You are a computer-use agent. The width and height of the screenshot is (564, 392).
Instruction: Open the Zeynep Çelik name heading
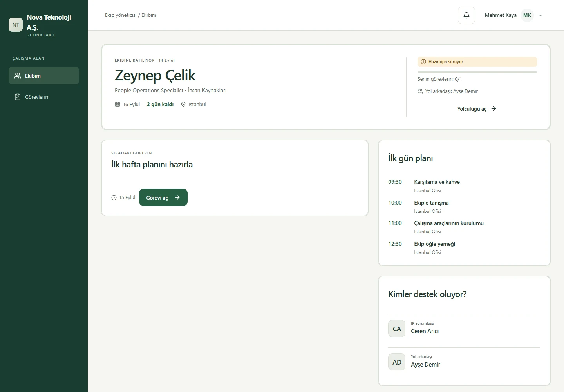click(x=155, y=76)
